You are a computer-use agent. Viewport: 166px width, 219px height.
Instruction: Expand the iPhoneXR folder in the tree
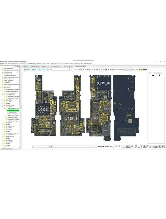[2, 145]
